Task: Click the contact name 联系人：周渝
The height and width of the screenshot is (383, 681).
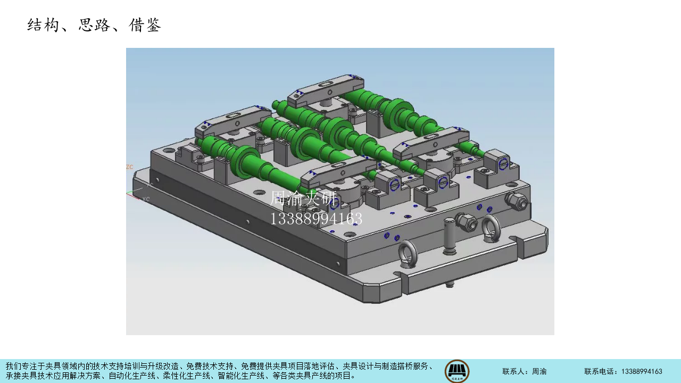Action: 525,371
